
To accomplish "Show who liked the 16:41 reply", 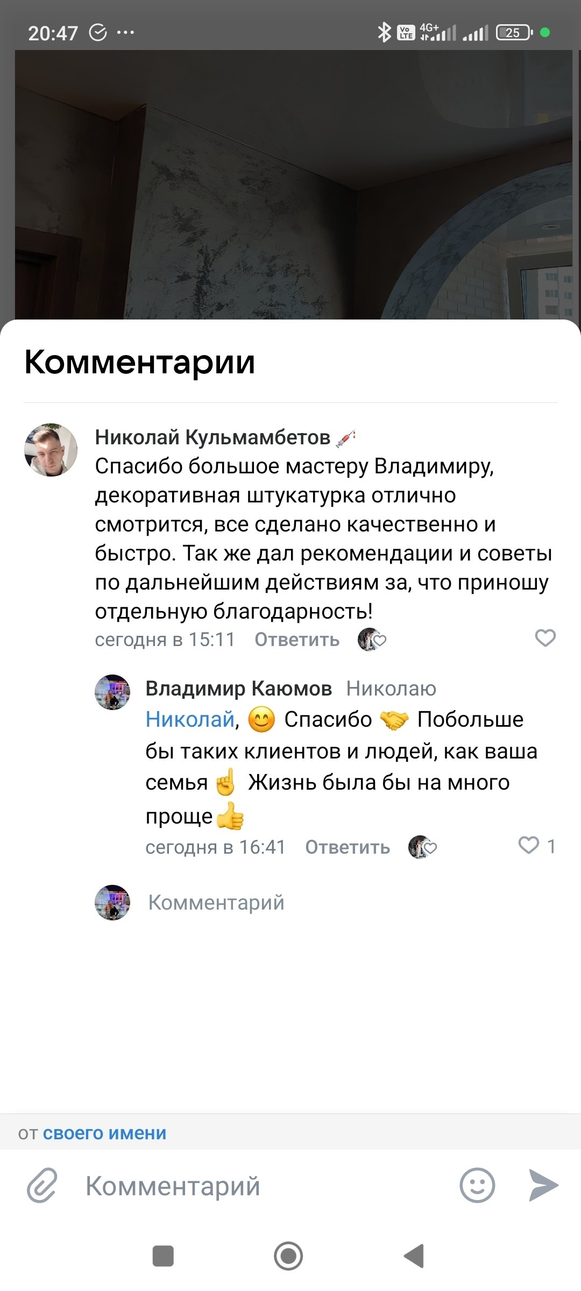I will point(422,847).
